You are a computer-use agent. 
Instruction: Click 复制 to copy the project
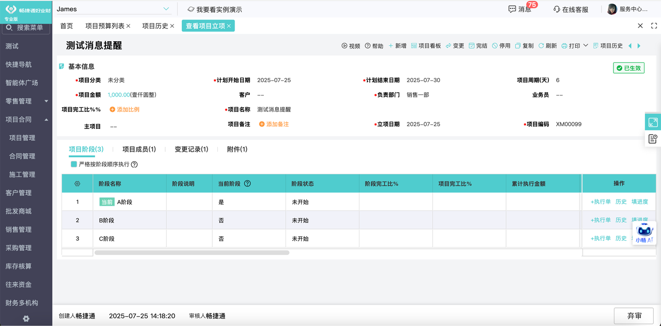tap(524, 46)
